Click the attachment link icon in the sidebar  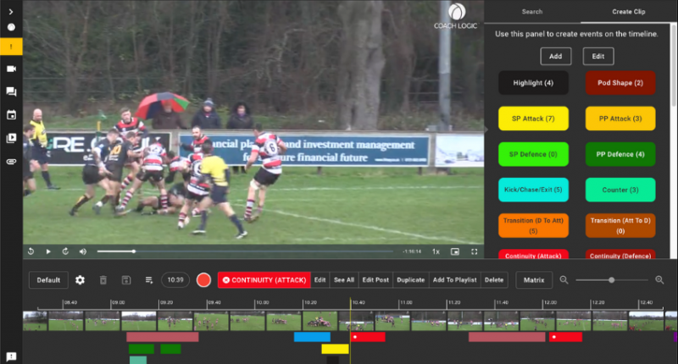[x=11, y=162]
